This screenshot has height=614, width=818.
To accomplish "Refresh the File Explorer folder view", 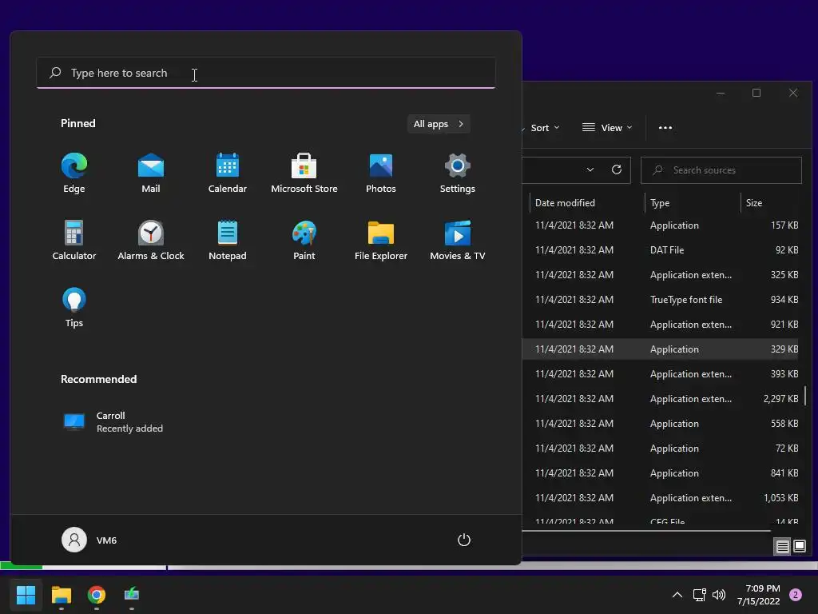I will 617,169.
